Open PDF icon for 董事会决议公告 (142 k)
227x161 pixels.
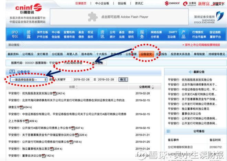43,156
